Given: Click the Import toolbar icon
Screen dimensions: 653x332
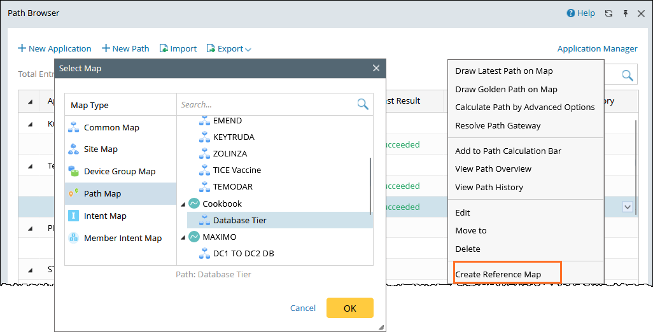Looking at the screenshot, I should [x=164, y=48].
